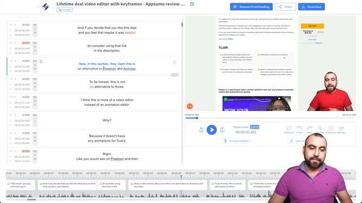The height and width of the screenshot is (203, 362).
Task: Click the video progress slider handle
Action: 197,118
